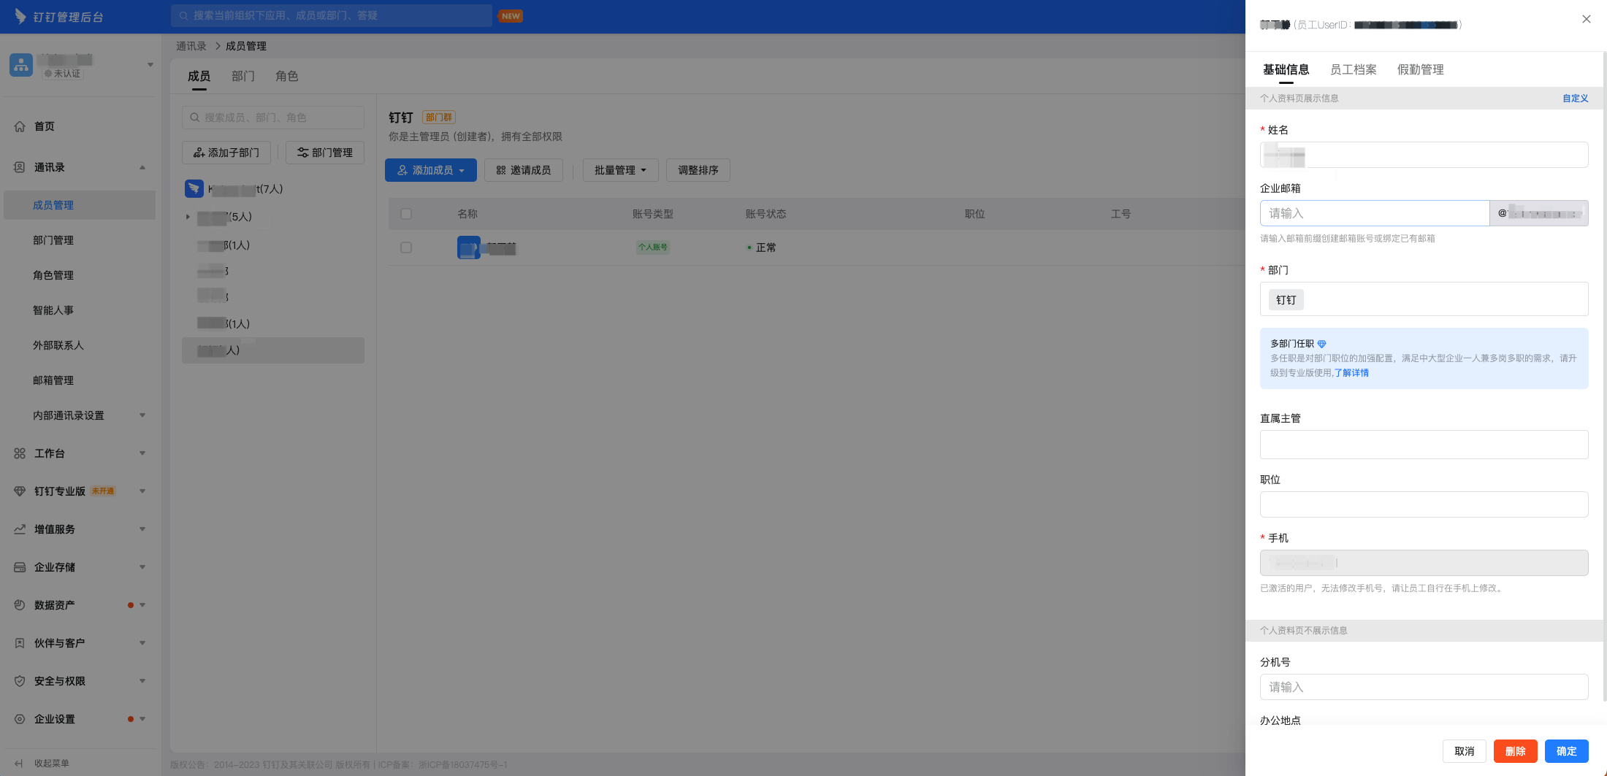Click the 伙伴与客户 icon
Viewport: 1607px width, 776px height.
click(x=20, y=643)
